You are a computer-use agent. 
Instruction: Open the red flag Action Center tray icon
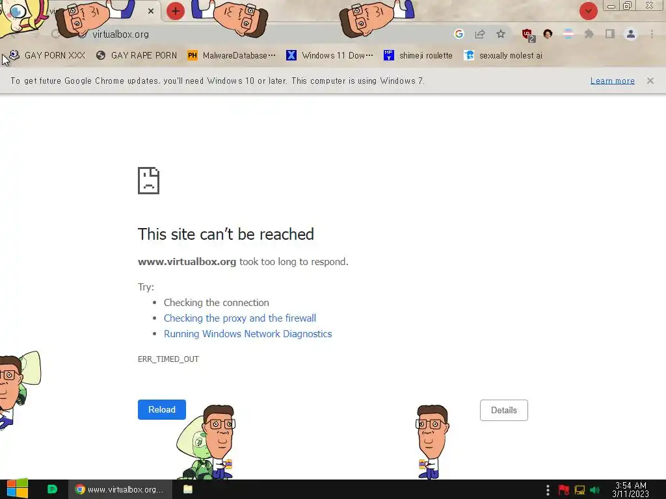(564, 490)
